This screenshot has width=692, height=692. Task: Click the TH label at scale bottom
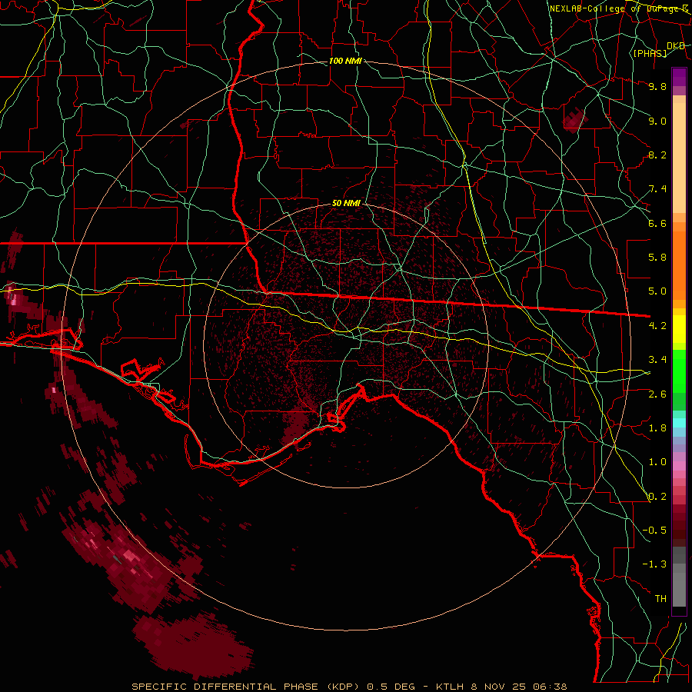point(660,599)
